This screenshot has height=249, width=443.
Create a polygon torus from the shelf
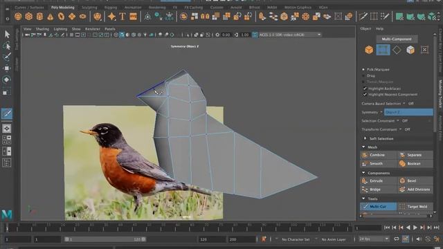coord(61,17)
